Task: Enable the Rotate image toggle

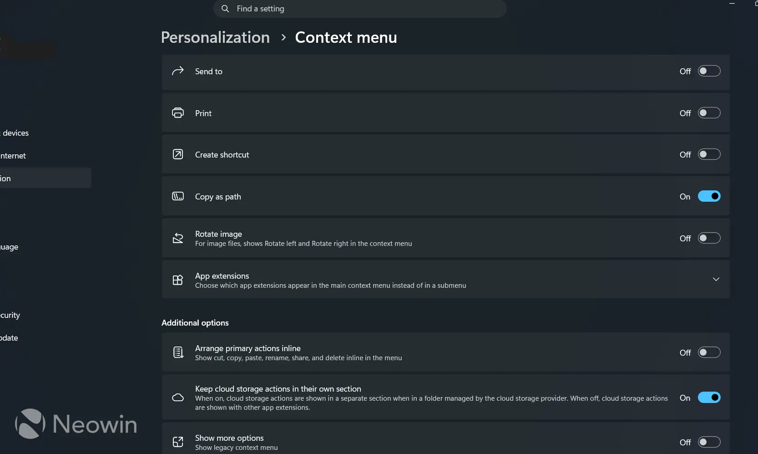Action: pyautogui.click(x=709, y=238)
